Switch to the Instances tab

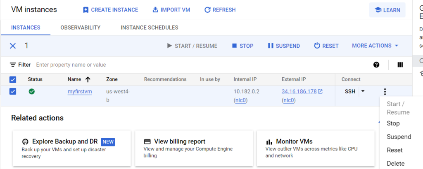(x=26, y=28)
